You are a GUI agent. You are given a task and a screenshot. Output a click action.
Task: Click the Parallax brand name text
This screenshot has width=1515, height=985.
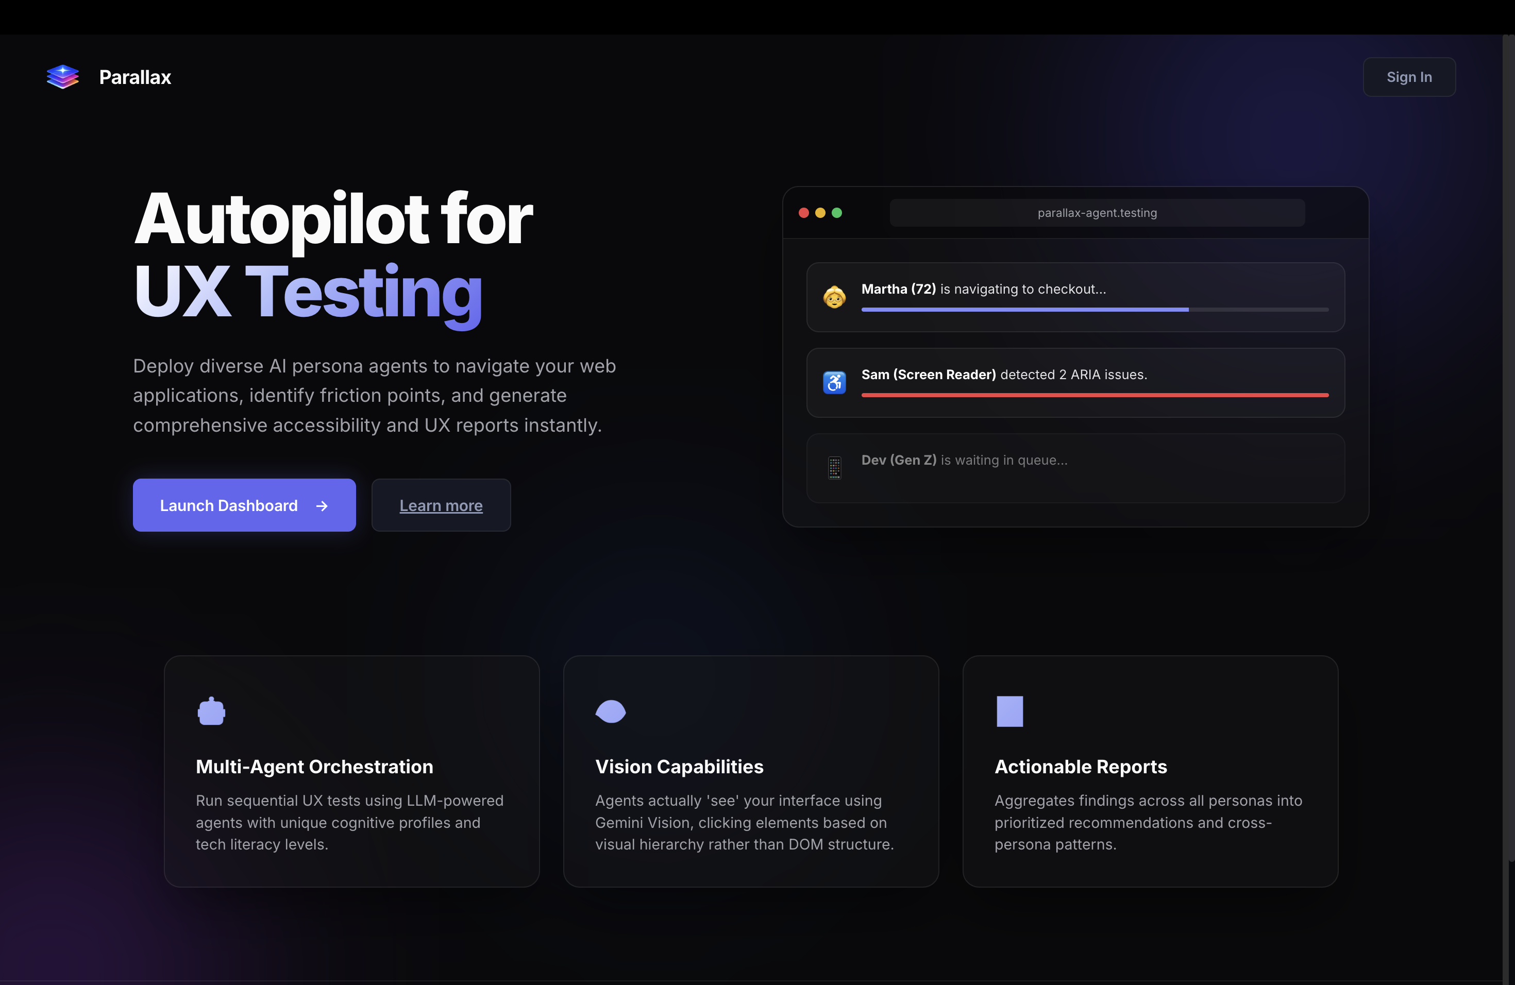pyautogui.click(x=135, y=77)
